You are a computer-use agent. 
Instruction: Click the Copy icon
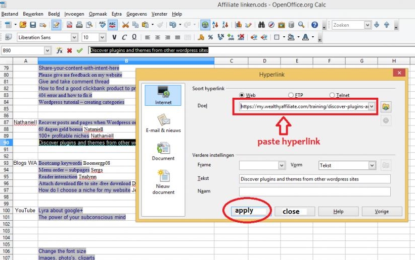(135, 25)
